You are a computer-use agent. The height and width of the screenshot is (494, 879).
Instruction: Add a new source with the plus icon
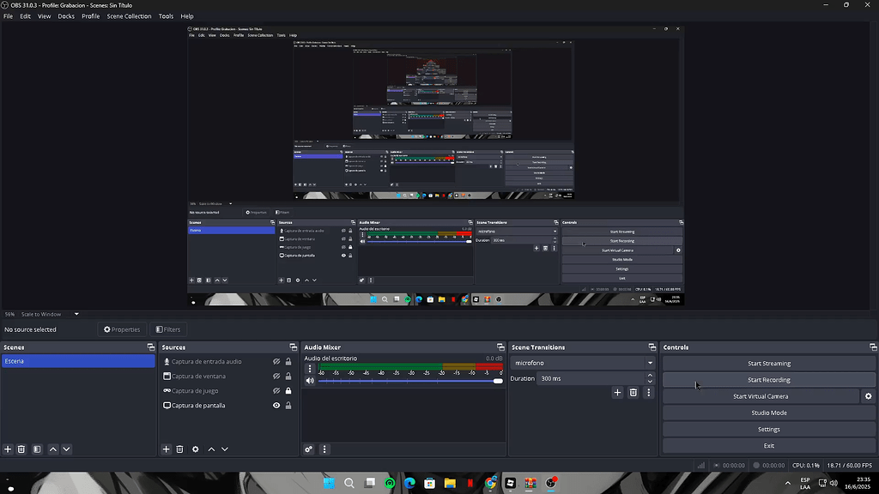click(167, 449)
